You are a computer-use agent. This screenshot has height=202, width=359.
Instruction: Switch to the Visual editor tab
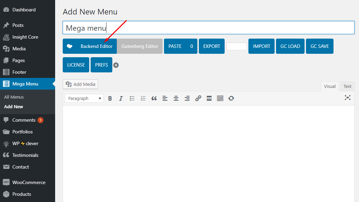330,86
